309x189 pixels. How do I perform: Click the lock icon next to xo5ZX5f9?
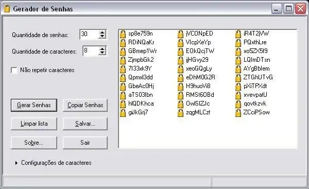pyautogui.click(x=238, y=51)
